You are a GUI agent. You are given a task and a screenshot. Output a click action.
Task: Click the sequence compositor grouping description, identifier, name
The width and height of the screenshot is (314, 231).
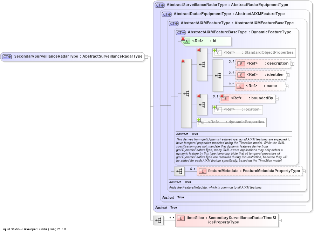[218, 75]
